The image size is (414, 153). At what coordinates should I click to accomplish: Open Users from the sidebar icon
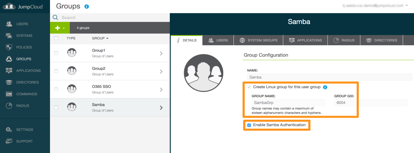pos(9,24)
